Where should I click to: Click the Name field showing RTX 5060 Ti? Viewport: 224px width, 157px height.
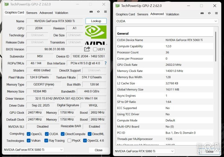tap(54, 21)
